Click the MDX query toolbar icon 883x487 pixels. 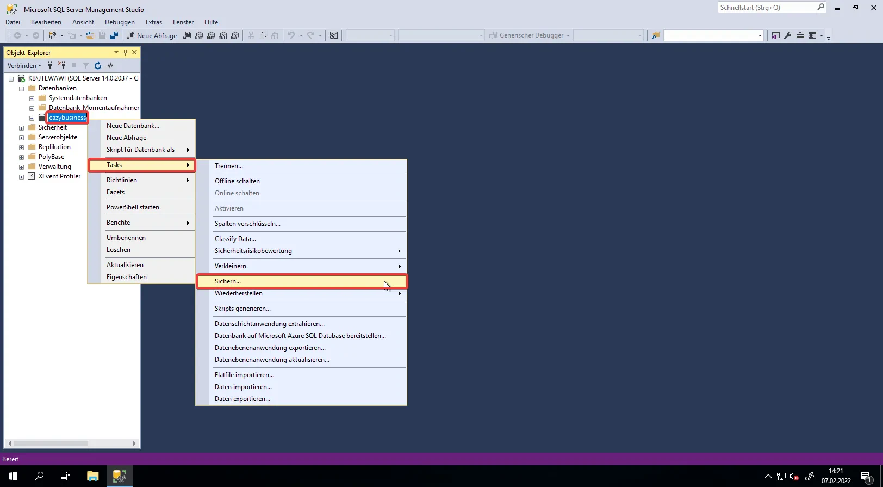199,35
